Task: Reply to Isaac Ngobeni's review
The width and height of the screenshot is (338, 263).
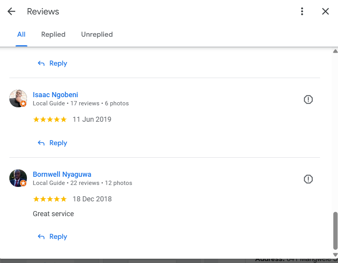Action: pos(53,143)
